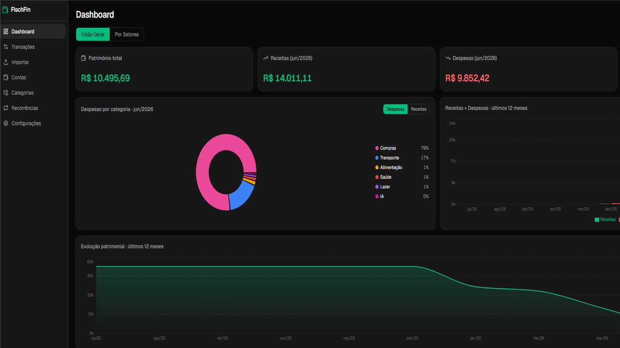Click the Transporte blue legend dot
Image resolution: width=620 pixels, height=348 pixels.
pyautogui.click(x=377, y=158)
